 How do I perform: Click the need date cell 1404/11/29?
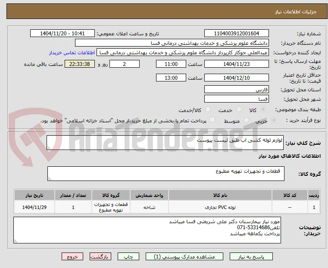click(x=34, y=207)
